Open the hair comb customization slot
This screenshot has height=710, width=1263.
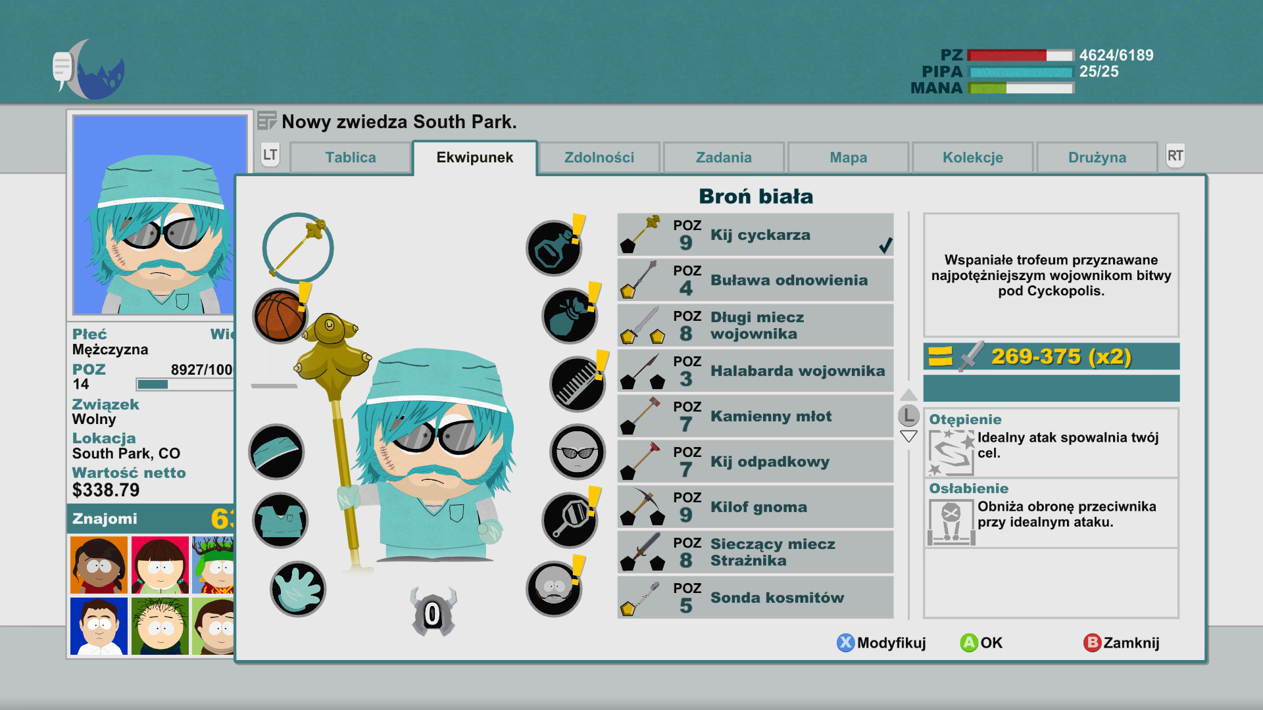point(578,384)
